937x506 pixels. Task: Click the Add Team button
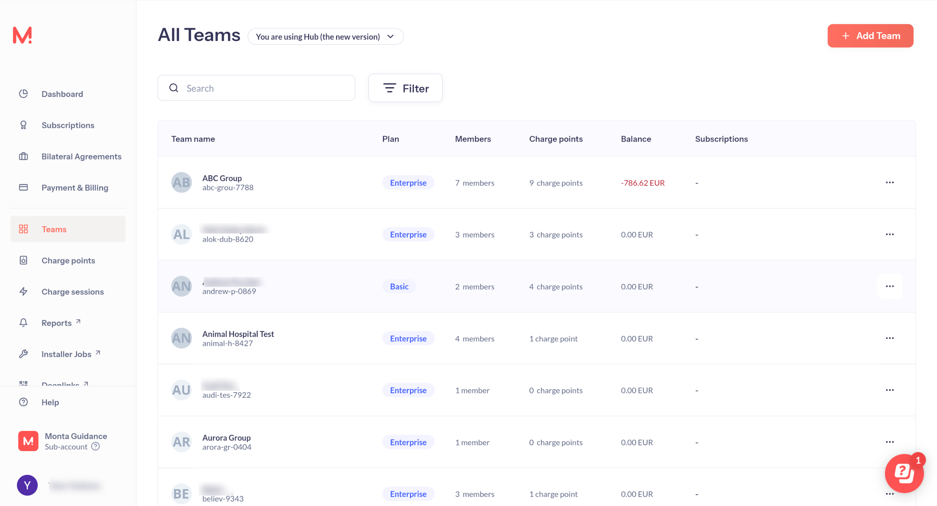coord(870,36)
